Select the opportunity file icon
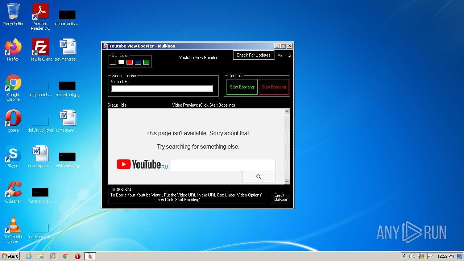Viewport: 464px width, 261px height. [x=67, y=17]
